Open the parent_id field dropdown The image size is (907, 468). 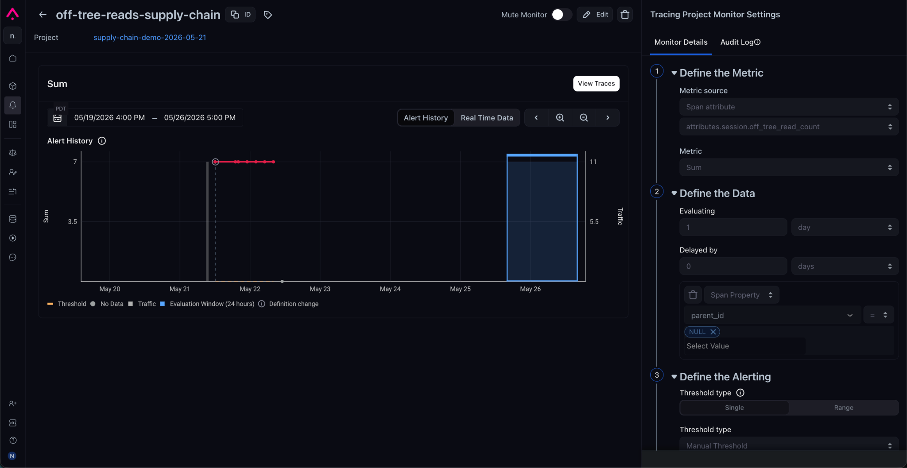pyautogui.click(x=772, y=315)
